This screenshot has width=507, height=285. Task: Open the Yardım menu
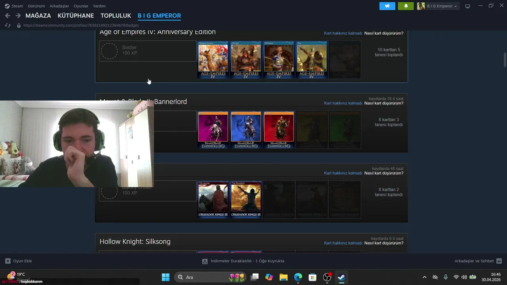(x=99, y=6)
